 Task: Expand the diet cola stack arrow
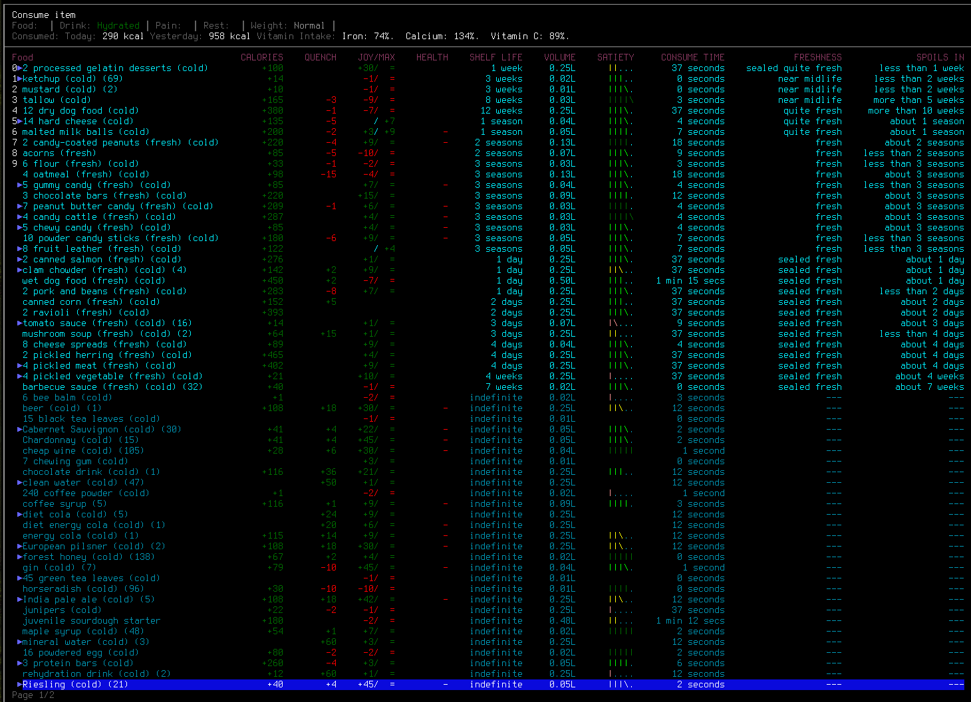(x=20, y=515)
